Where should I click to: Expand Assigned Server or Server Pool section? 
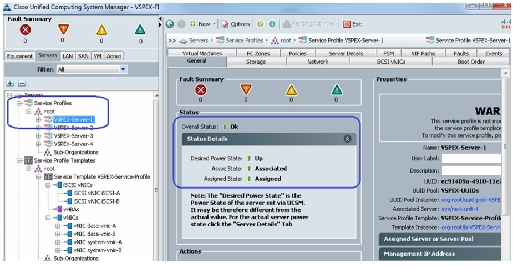click(440, 239)
